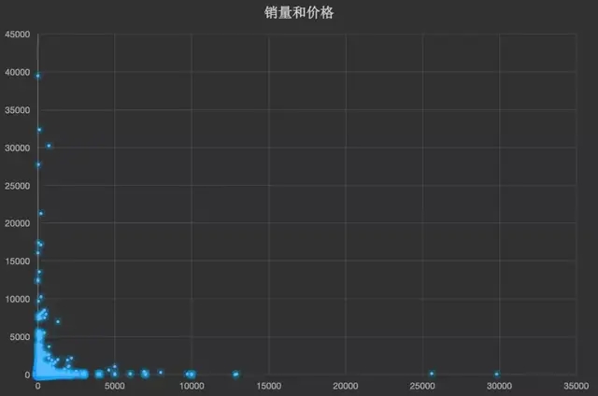Click the 35000 x-axis label
The image size is (598, 396).
[576, 385]
